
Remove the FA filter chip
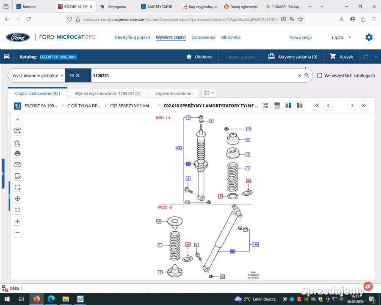click(x=78, y=75)
